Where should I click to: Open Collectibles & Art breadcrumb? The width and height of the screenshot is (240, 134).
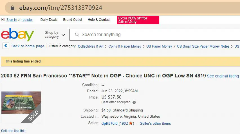point(91,46)
